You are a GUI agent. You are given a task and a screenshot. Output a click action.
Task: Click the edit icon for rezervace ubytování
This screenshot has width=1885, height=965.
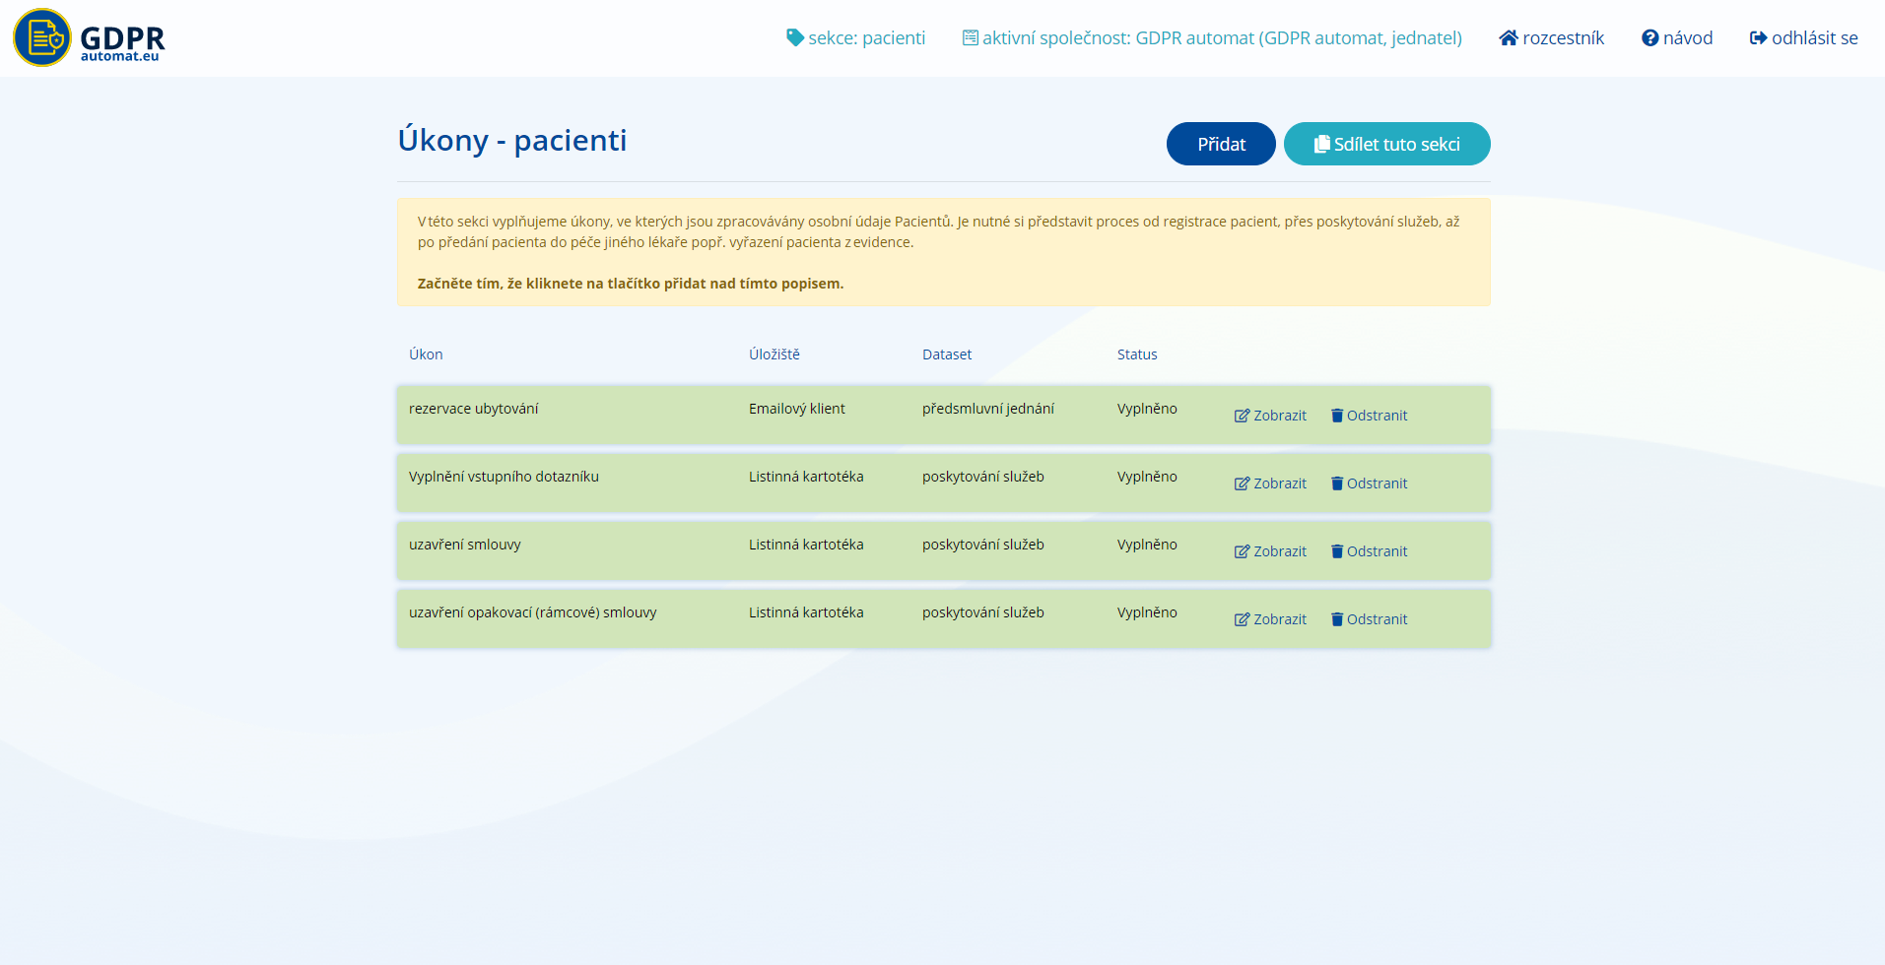[x=1242, y=416]
